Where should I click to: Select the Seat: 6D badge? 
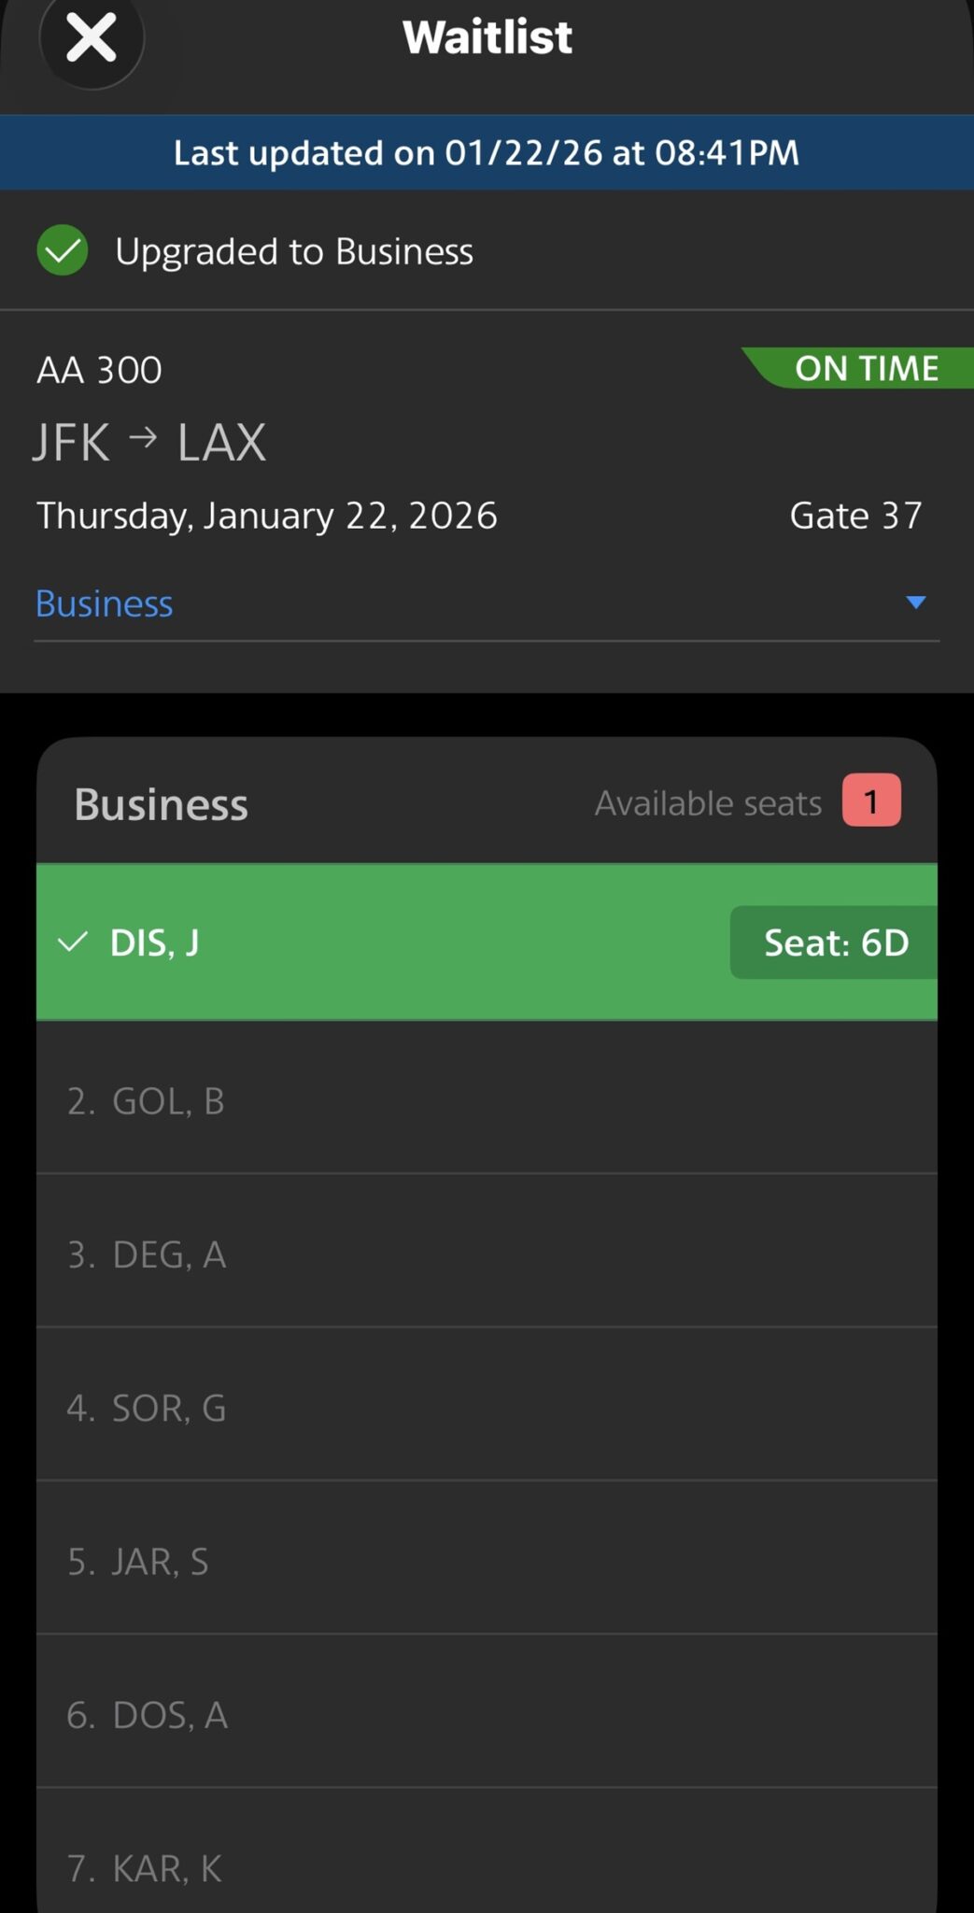coord(835,942)
